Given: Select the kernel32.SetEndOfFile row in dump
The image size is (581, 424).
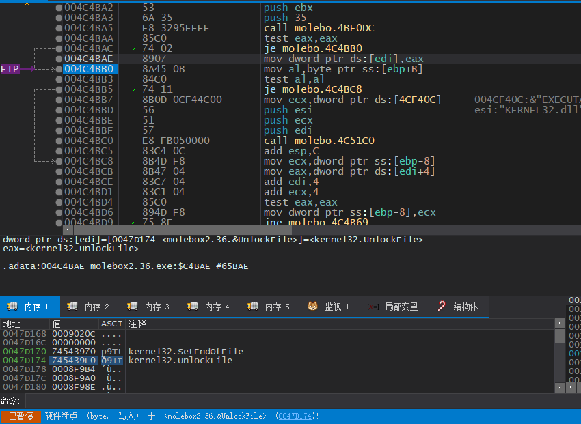Looking at the screenshot, I should pyautogui.click(x=185, y=351).
